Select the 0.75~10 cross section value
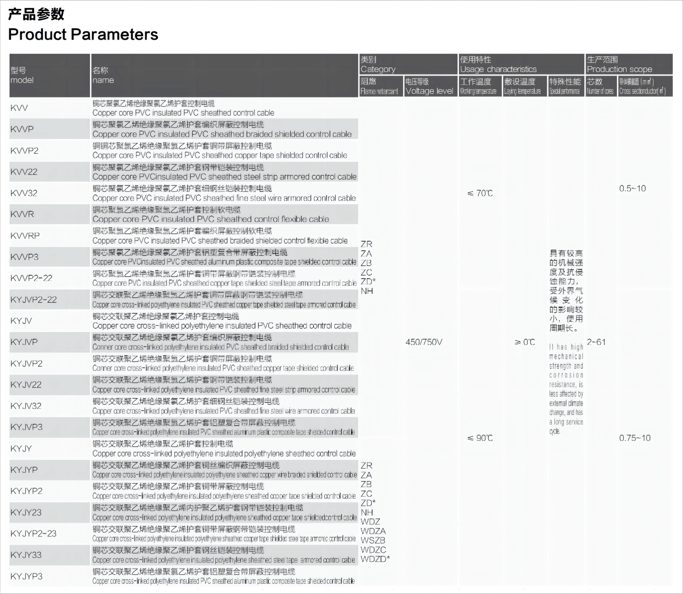The width and height of the screenshot is (683, 594). coord(635,438)
